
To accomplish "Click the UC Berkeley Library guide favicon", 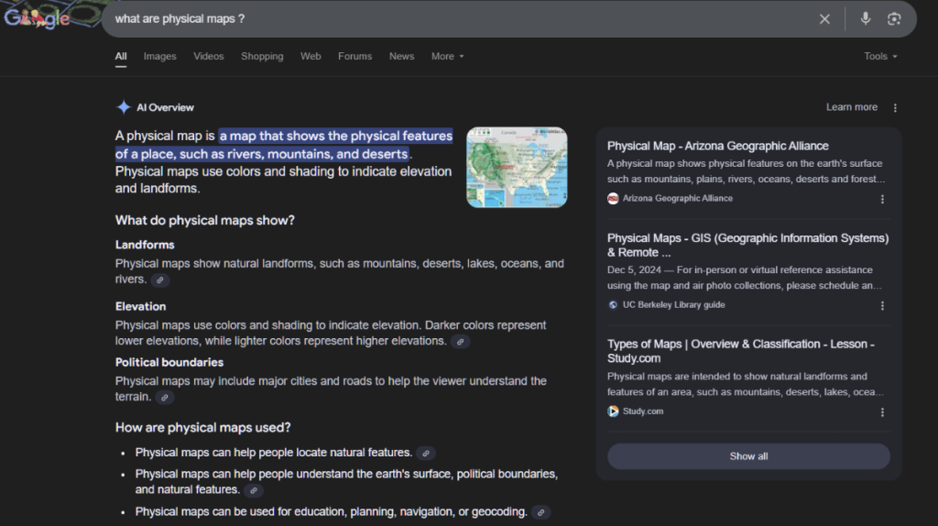I will pyautogui.click(x=613, y=305).
